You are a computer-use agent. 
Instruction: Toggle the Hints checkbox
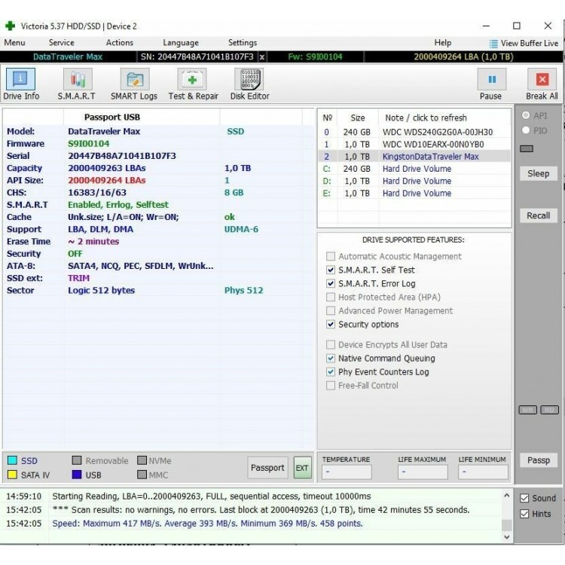pyautogui.click(x=524, y=514)
